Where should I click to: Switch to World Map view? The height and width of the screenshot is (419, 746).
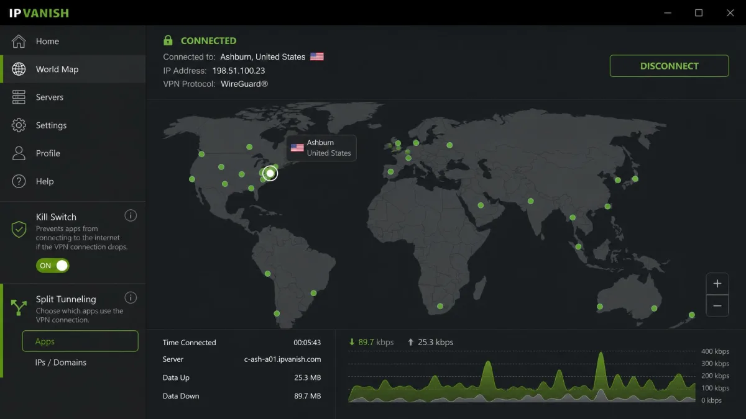coord(73,69)
